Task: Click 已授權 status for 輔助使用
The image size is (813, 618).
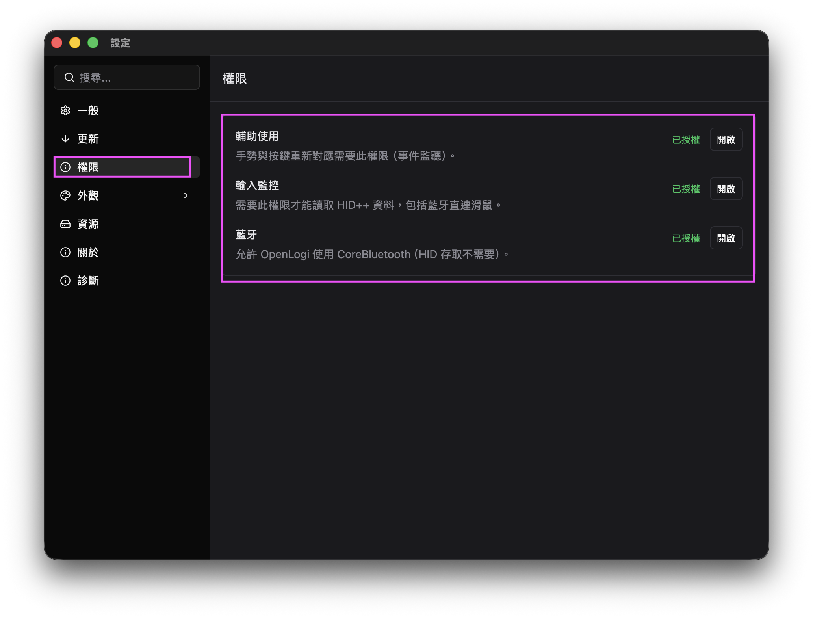Action: pos(686,140)
